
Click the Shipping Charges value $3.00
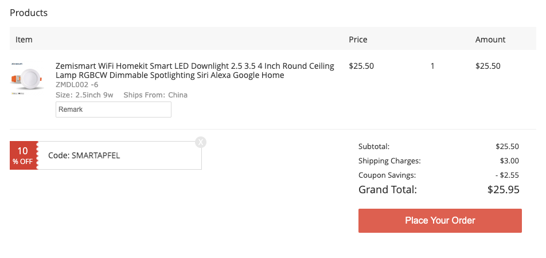click(509, 161)
